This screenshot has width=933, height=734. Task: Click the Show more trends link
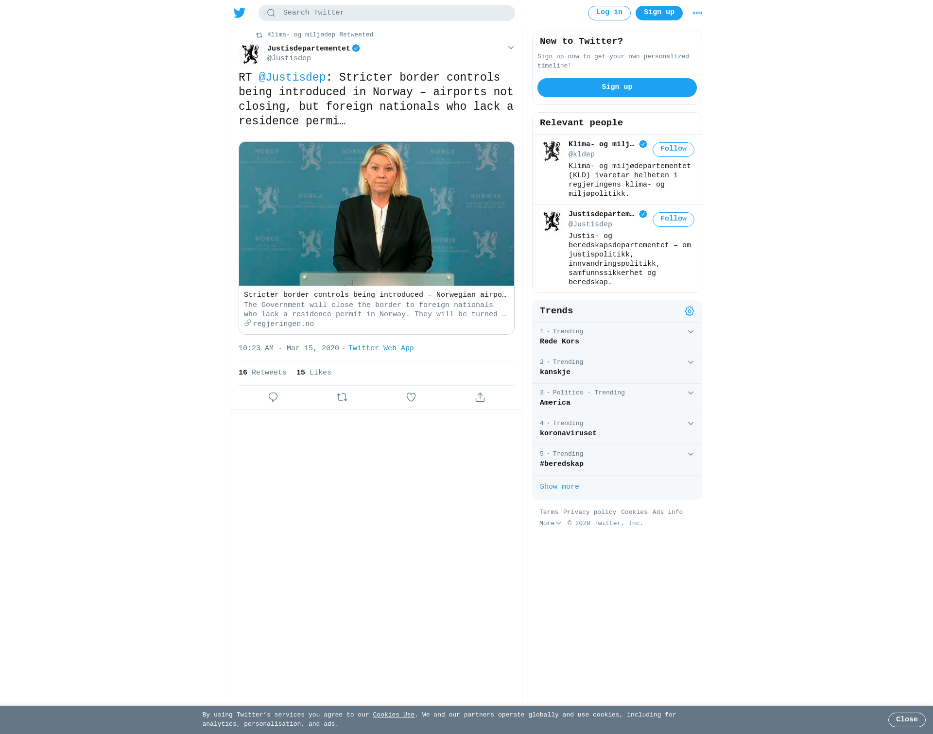click(559, 487)
